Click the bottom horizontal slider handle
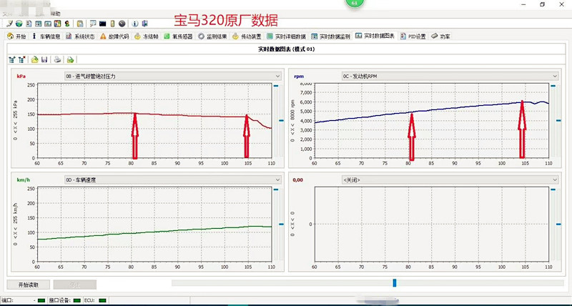572x306 pixels. (394, 284)
